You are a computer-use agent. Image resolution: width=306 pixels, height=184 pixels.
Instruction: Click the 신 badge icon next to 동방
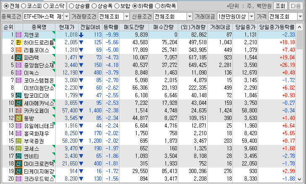coord(18,118)
